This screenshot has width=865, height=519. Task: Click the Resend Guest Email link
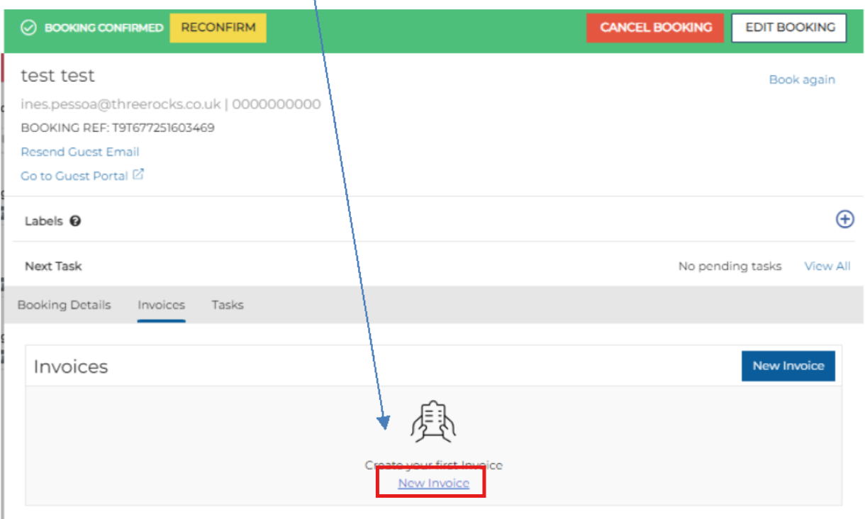coord(80,152)
